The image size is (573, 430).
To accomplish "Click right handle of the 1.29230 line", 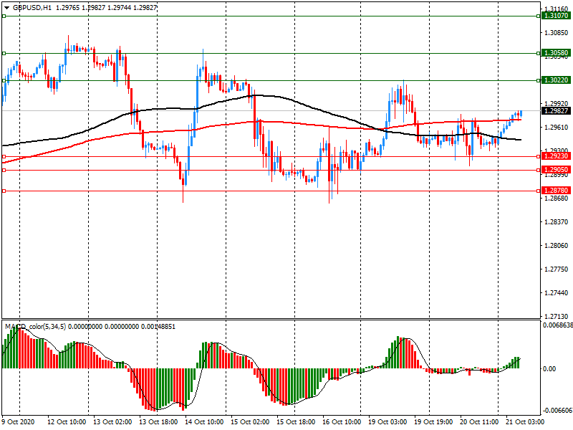I will click(x=539, y=156).
